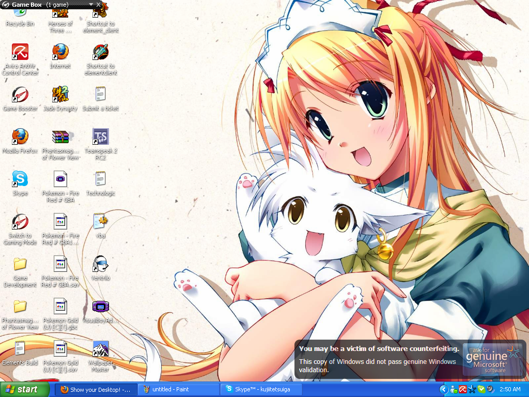The height and width of the screenshot is (397, 529).
Task: Click the Firefox icon labeled Internet
Action: 60,56
